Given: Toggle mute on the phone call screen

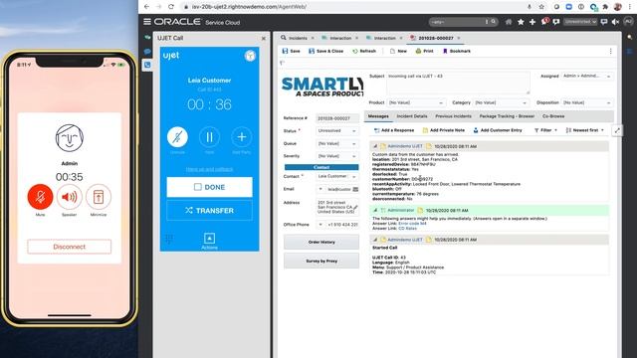Looking at the screenshot, I should pyautogui.click(x=40, y=197).
